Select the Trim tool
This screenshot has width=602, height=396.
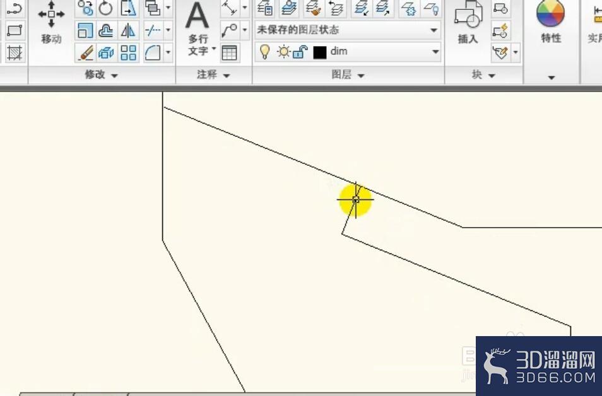tap(153, 30)
